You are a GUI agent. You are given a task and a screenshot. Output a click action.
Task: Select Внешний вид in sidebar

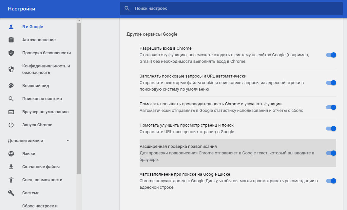tap(36, 85)
